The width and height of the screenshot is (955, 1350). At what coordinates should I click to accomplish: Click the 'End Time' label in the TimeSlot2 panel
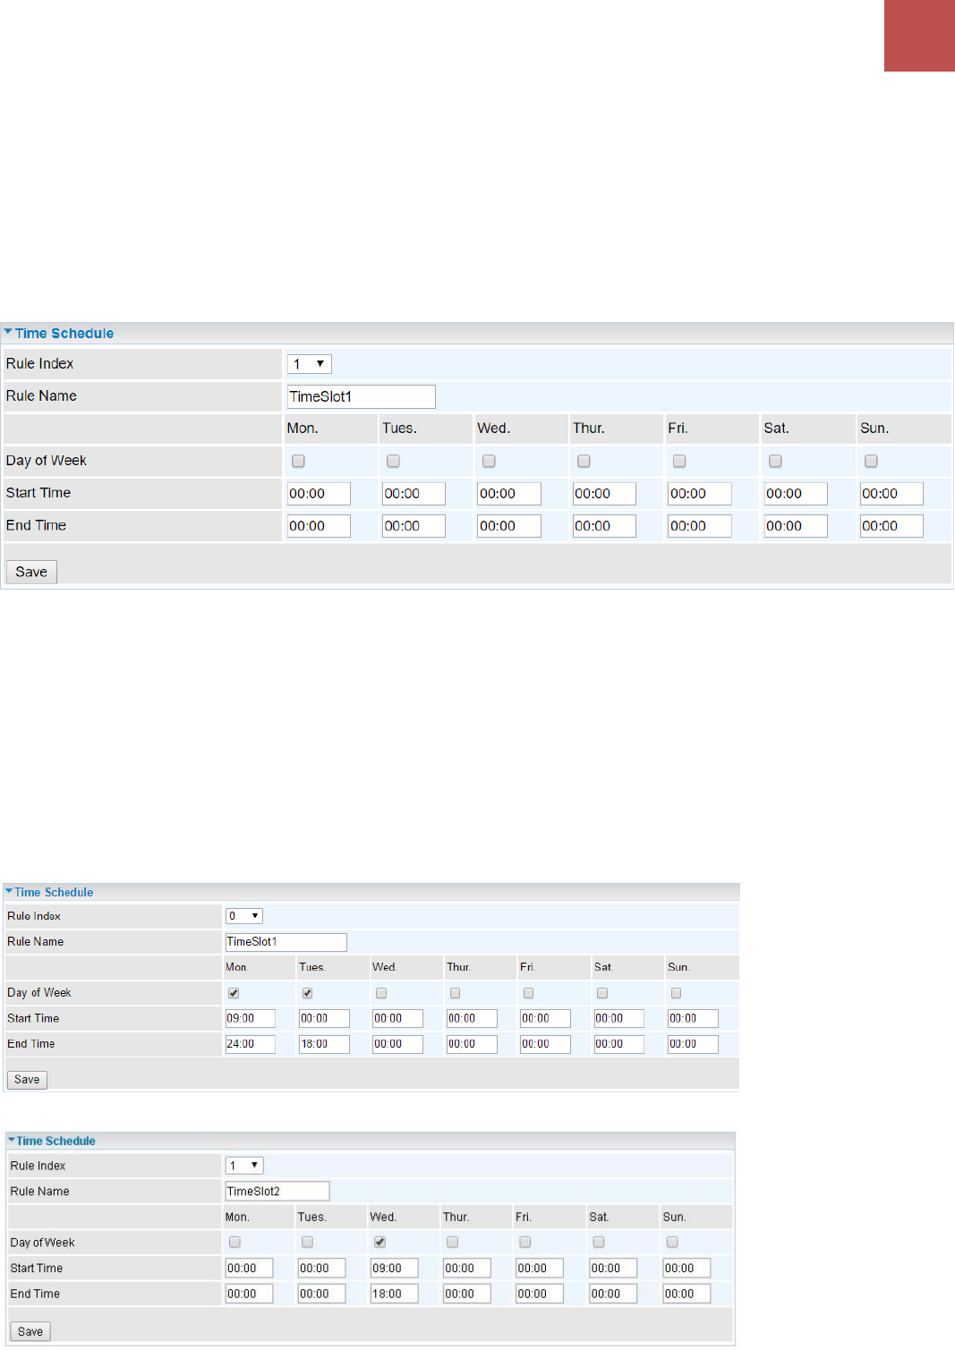pyautogui.click(x=35, y=1294)
